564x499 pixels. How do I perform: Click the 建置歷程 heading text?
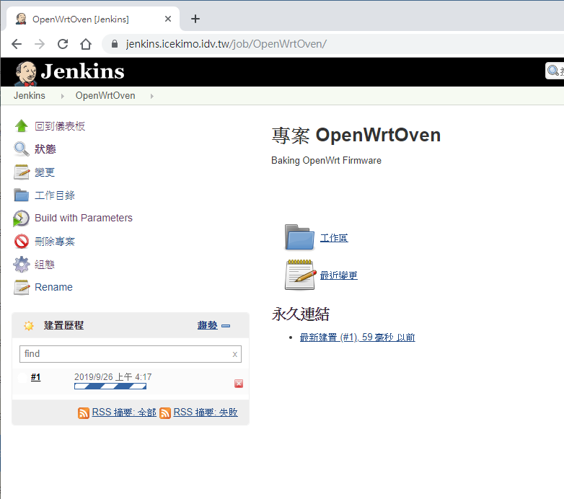pos(63,325)
